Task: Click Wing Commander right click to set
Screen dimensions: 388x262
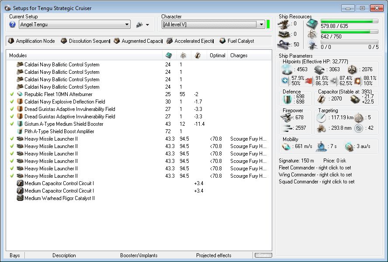Action: pyautogui.click(x=315, y=175)
